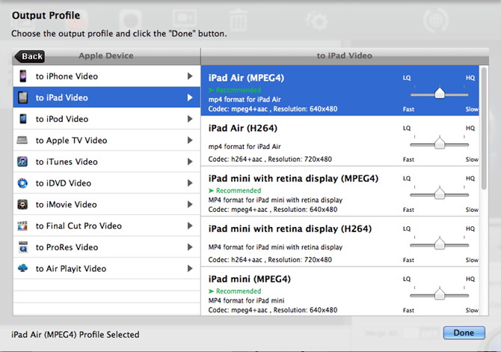This screenshot has height=352, width=501.
Task: Expand the to Apple TV Video arrow
Action: 190,140
